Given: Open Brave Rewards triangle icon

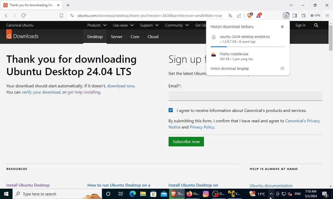Looking at the screenshot, I should 259,15.
